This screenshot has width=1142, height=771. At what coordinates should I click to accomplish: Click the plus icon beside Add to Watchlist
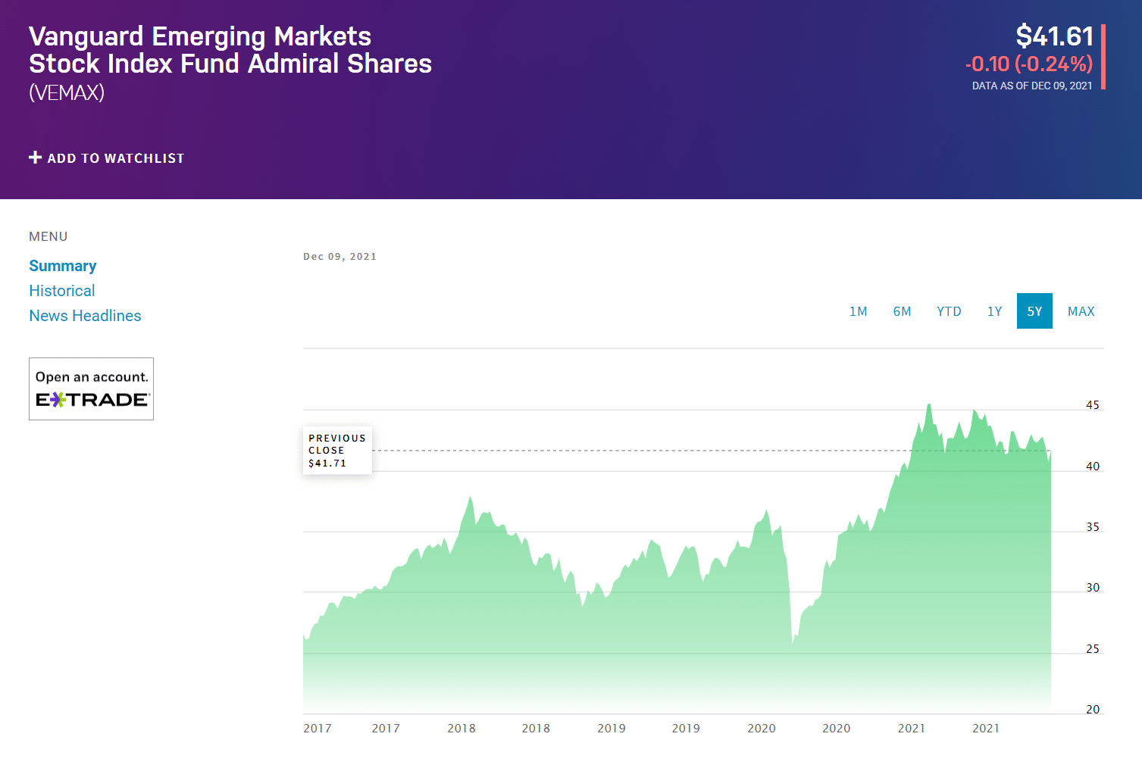(35, 158)
